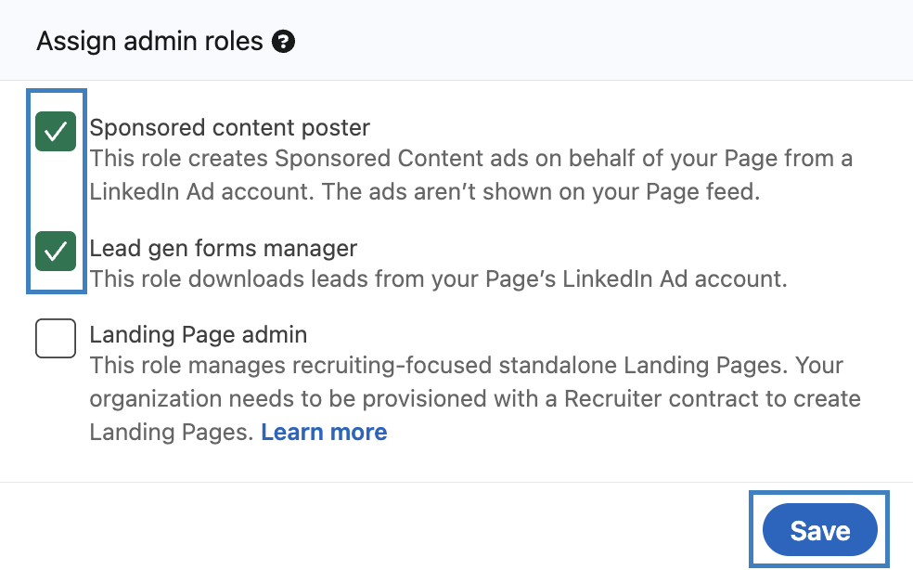
Task: Click the Landing Page admin label text
Action: [x=198, y=334]
